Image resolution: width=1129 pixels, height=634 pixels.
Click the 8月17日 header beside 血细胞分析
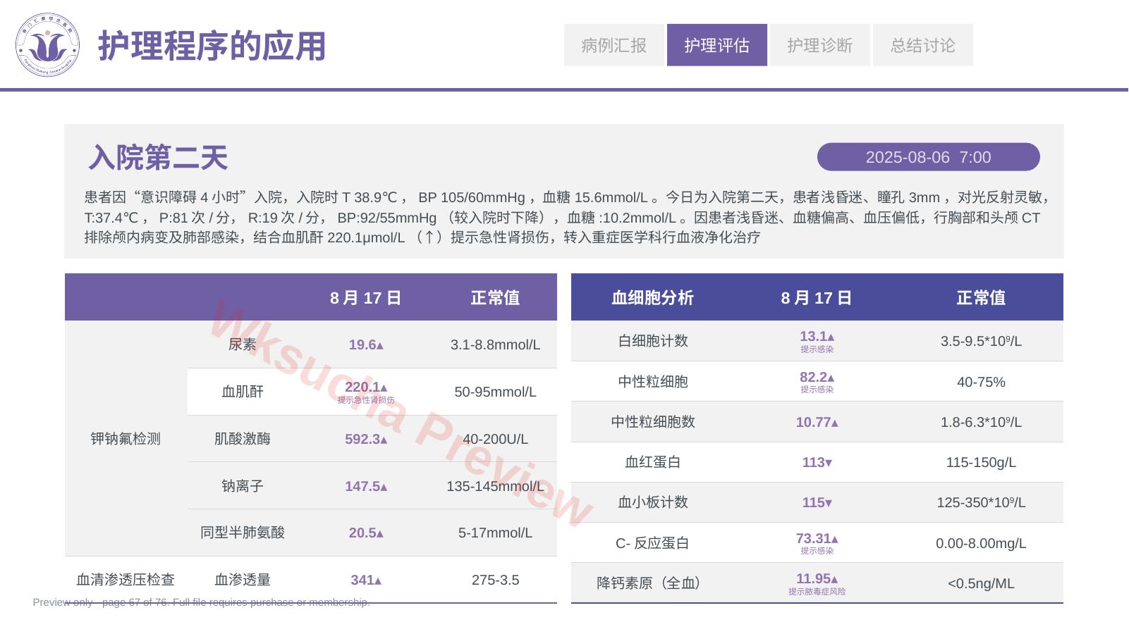point(817,298)
